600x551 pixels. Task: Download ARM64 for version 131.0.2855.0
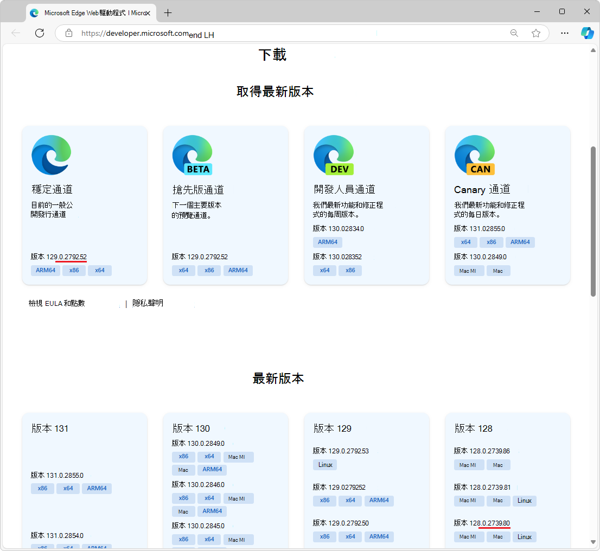[97, 489]
